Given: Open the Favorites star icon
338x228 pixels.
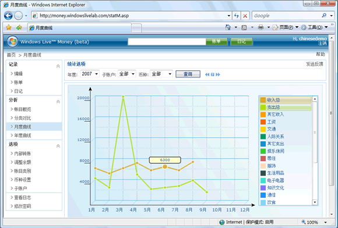Looking at the screenshot, I should pyautogui.click(x=9, y=27).
